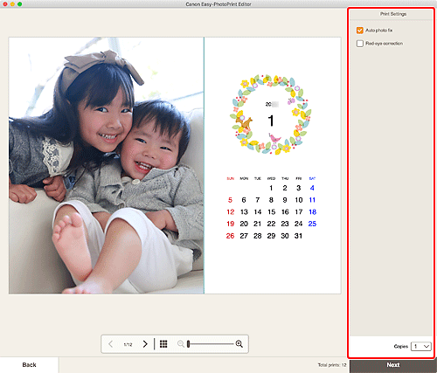This screenshot has height=373, width=437.
Task: Go to the next calendar page
Action: [x=145, y=344]
